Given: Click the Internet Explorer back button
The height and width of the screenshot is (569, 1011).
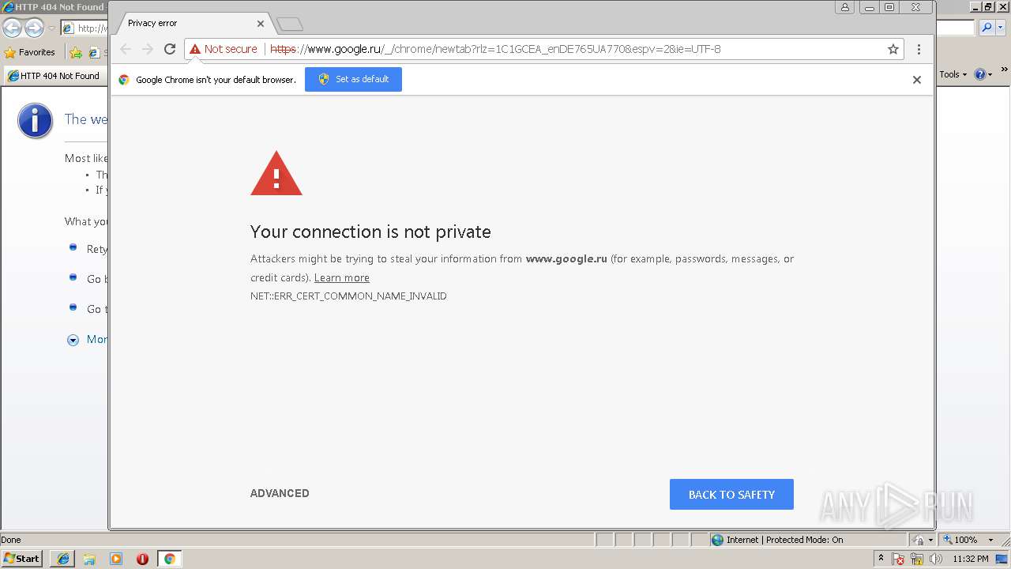Looking at the screenshot, I should click(12, 28).
